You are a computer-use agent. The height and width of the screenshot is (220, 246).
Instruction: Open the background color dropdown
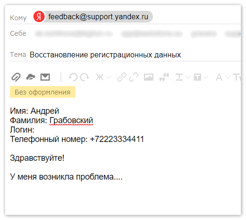pos(206,77)
